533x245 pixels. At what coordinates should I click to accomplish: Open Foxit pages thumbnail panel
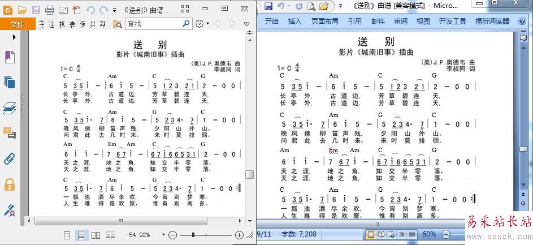tap(10, 83)
